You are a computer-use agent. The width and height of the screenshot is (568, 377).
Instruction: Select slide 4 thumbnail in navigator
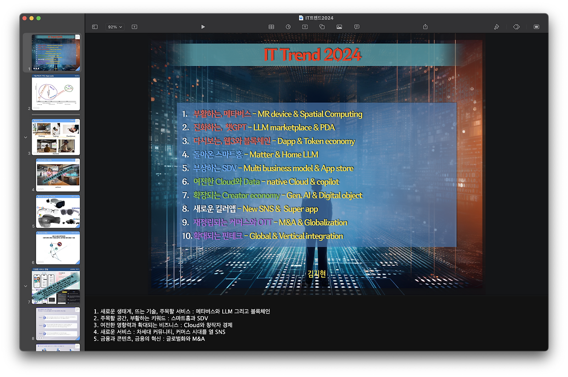click(58, 175)
